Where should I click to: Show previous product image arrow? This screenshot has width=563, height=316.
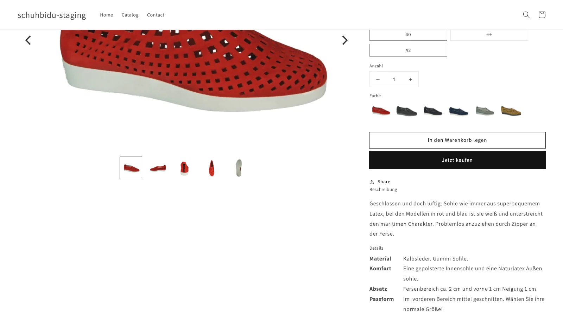28,40
